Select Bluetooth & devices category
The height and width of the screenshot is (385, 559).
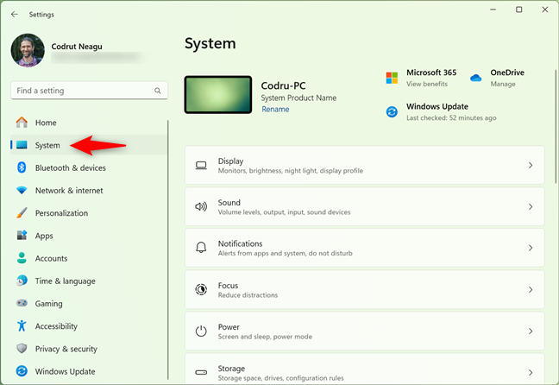click(x=89, y=167)
